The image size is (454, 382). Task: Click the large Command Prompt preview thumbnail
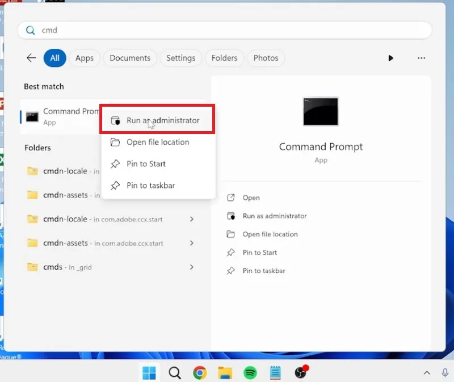click(321, 111)
